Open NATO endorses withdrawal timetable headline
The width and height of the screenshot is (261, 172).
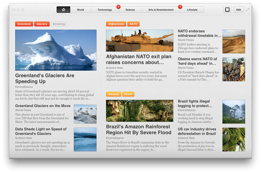[200, 33]
